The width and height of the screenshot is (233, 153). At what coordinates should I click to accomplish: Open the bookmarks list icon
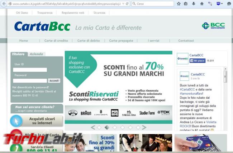[186, 4]
